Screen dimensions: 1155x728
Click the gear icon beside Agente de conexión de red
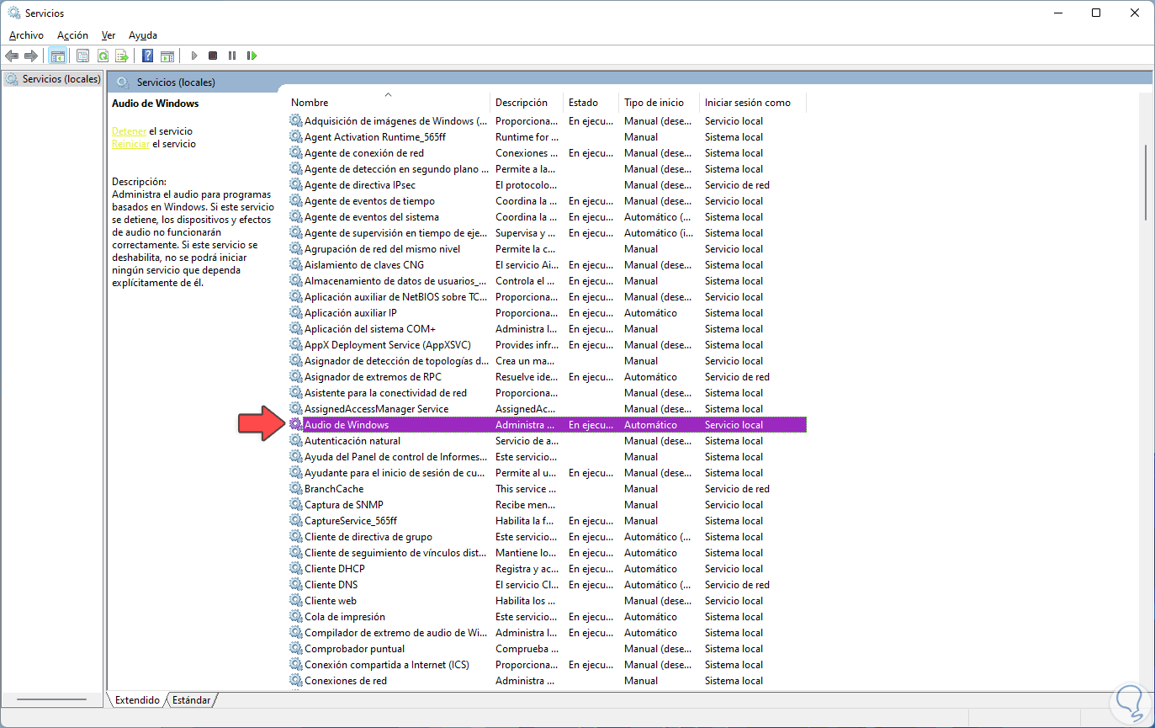(295, 153)
